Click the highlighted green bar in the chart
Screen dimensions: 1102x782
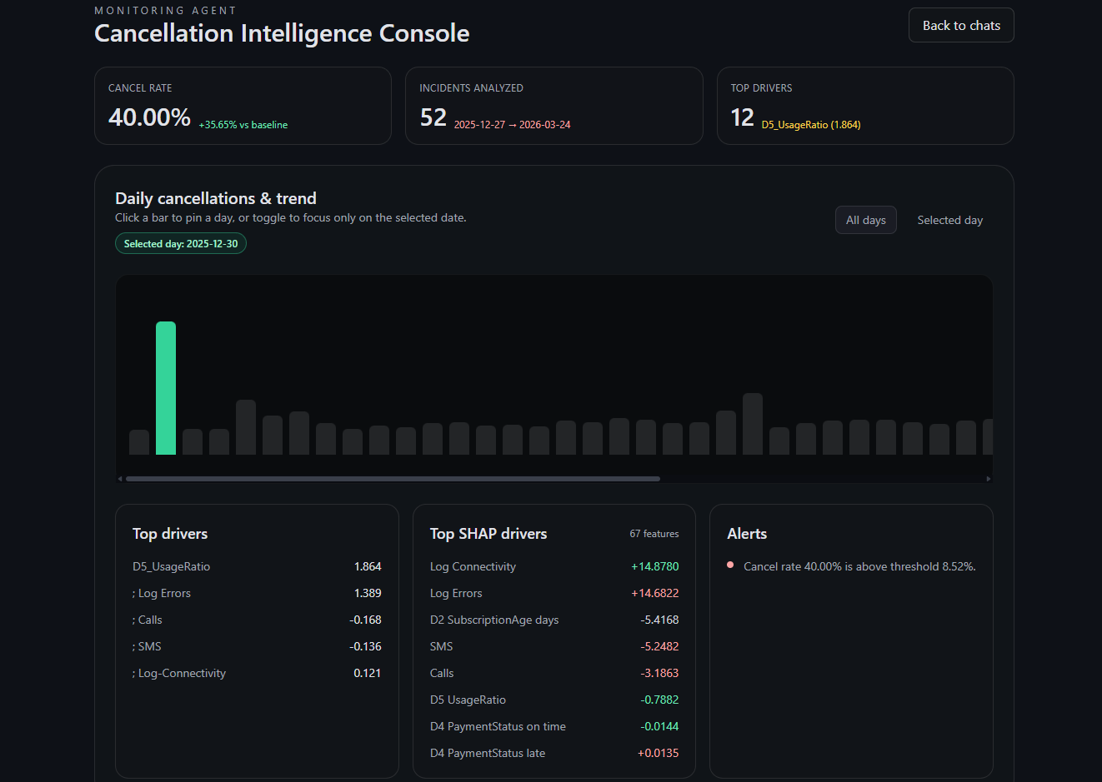click(166, 388)
